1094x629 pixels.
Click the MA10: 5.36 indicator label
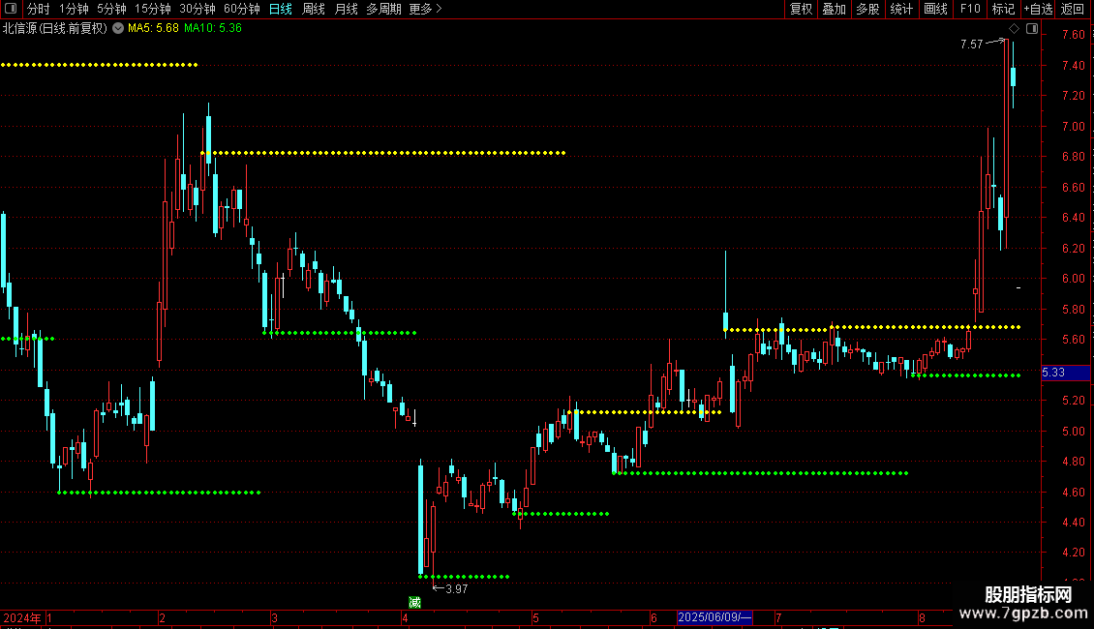[x=212, y=28]
